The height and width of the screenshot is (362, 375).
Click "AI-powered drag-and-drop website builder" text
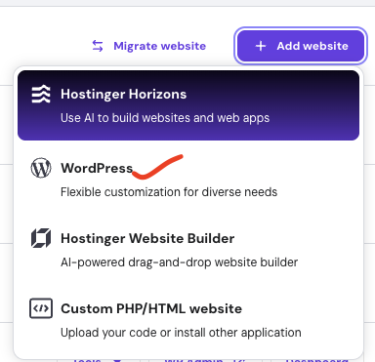180,262
